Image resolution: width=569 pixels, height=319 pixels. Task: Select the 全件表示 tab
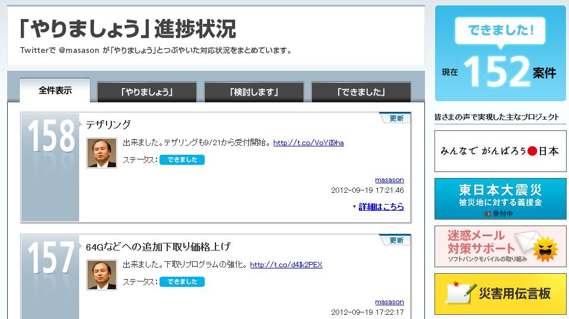point(55,91)
